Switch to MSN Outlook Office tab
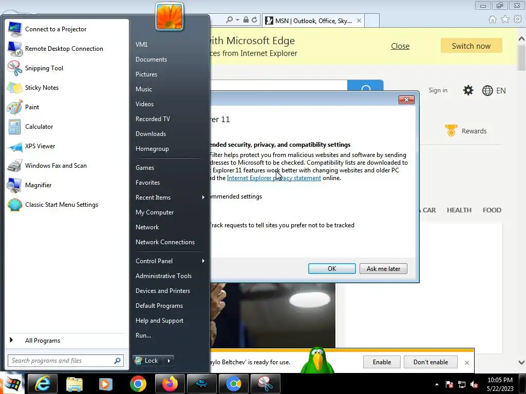526x394 pixels. pyautogui.click(x=313, y=21)
